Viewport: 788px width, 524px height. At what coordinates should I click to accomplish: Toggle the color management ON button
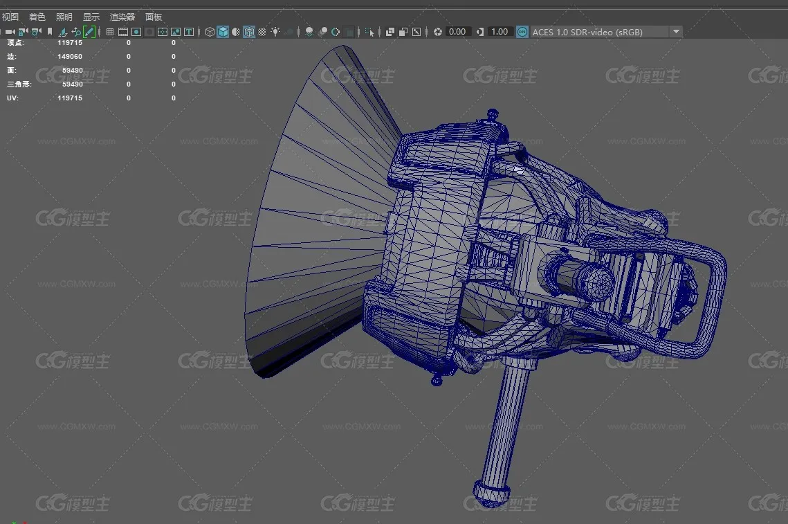point(522,32)
